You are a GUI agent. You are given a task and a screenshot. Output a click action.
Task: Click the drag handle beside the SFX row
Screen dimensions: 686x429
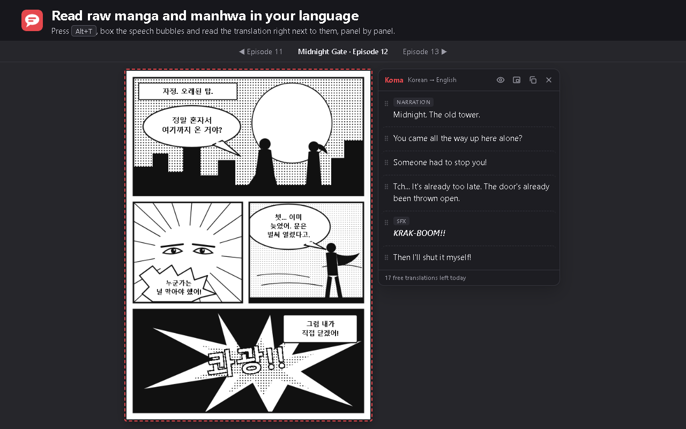pos(386,223)
